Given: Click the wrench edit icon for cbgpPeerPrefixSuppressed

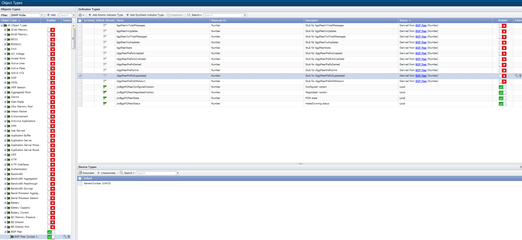Looking at the screenshot, I should click(x=516, y=76).
